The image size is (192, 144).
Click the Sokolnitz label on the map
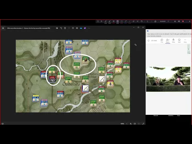(71, 84)
